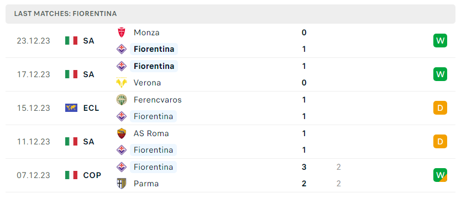Viewport: 456px width, 199px height.
Task: Click the Verona club crest icon
Action: 121,83
